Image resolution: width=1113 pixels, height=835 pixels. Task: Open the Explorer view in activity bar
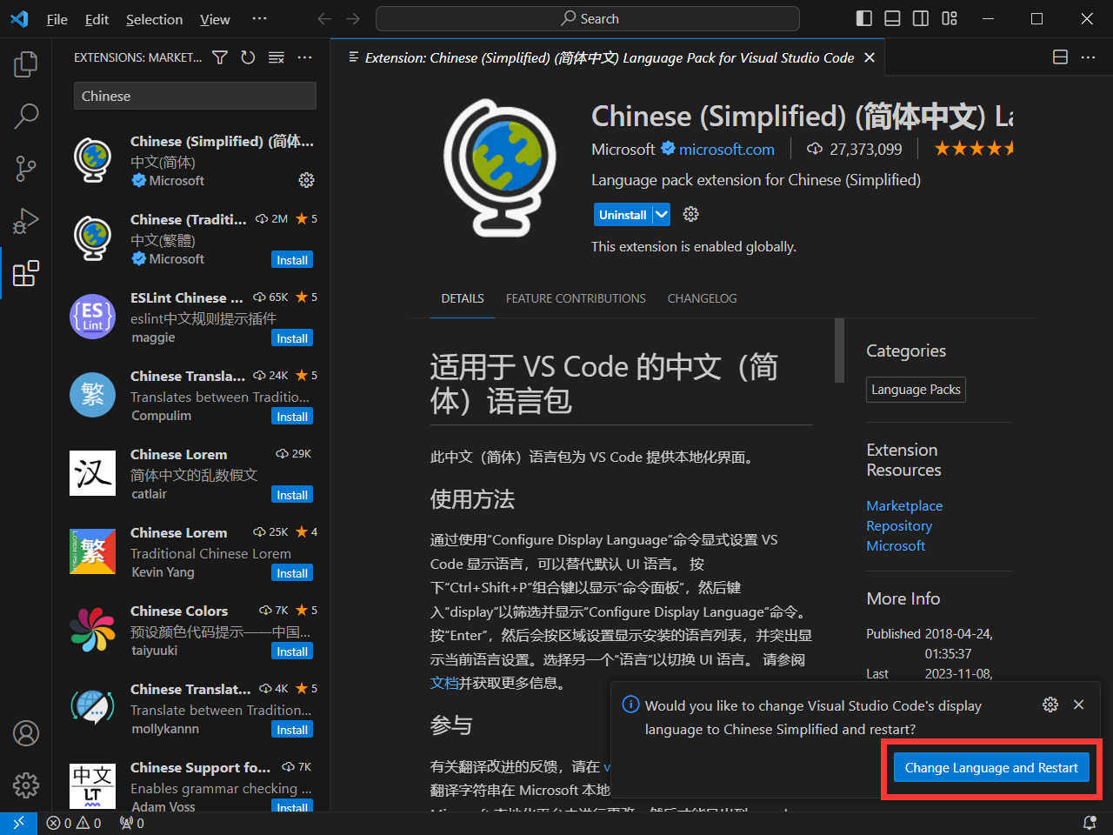point(26,63)
